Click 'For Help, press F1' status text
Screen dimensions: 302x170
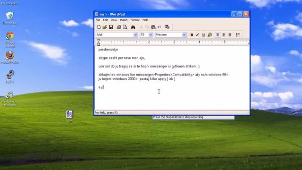[106, 112]
